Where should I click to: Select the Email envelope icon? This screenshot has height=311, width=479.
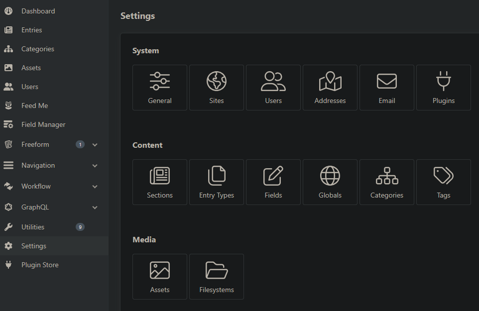point(386,81)
